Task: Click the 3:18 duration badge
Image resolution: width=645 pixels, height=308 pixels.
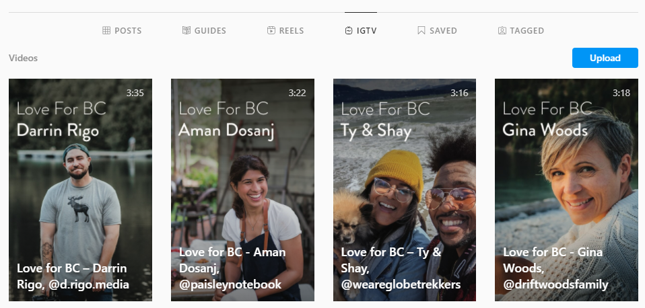Action: pyautogui.click(x=621, y=93)
